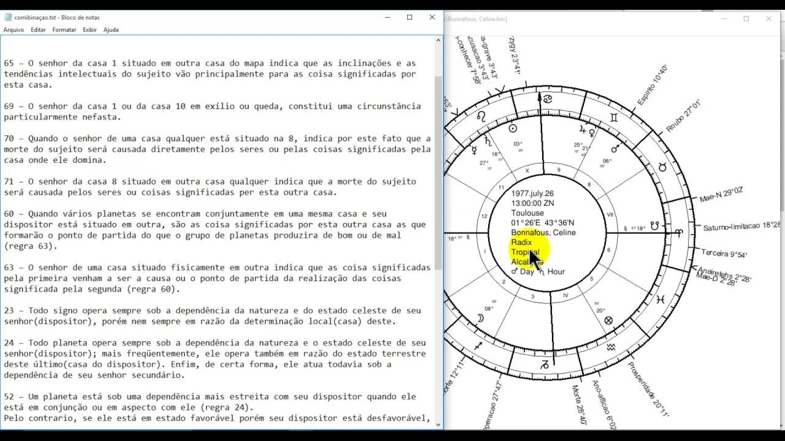Click the Saturn symbol before the word Hour
This screenshot has width=785, height=441.
[x=542, y=271]
